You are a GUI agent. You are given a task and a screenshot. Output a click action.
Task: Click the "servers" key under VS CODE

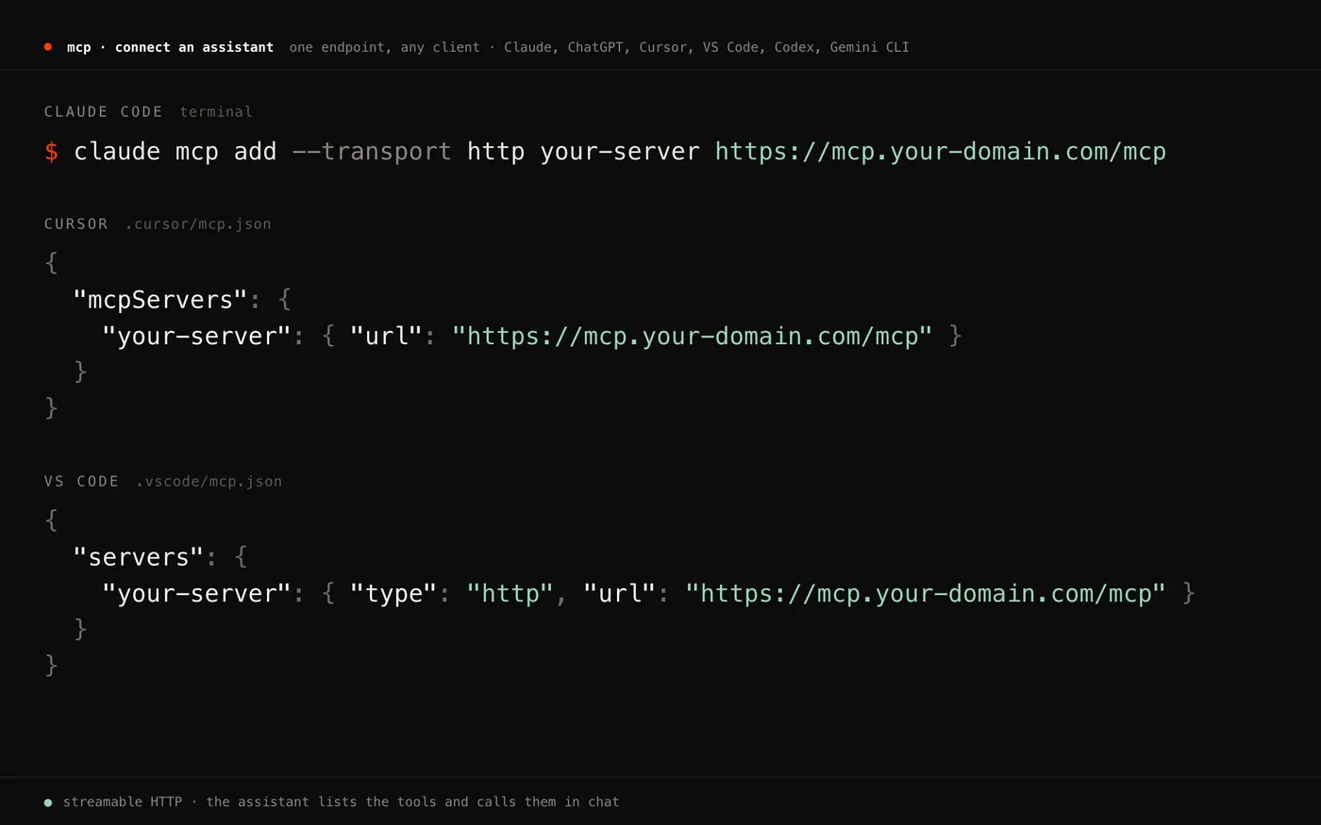click(x=139, y=557)
